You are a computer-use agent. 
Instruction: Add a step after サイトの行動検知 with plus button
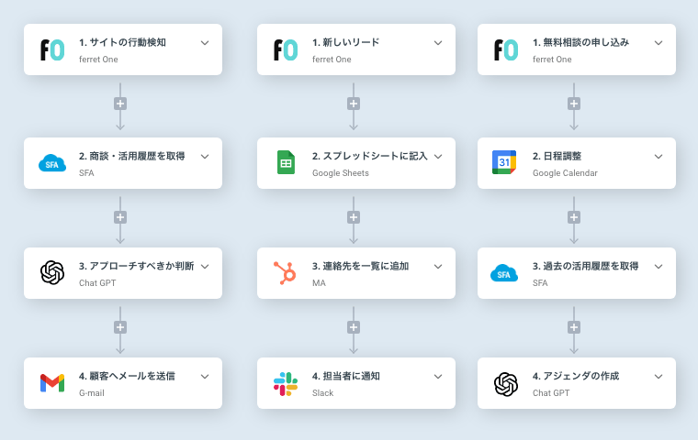120,104
